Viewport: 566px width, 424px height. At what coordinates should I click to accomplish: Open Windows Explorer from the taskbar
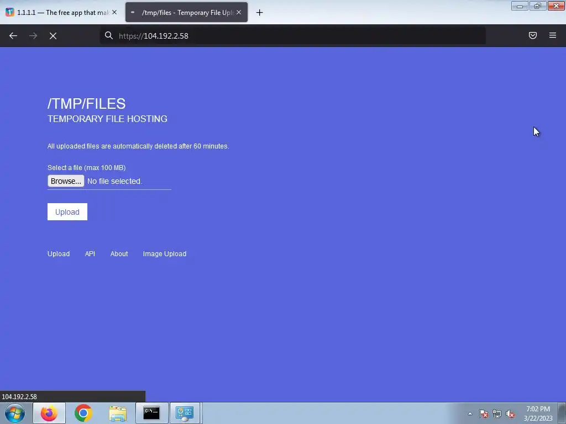(118, 414)
